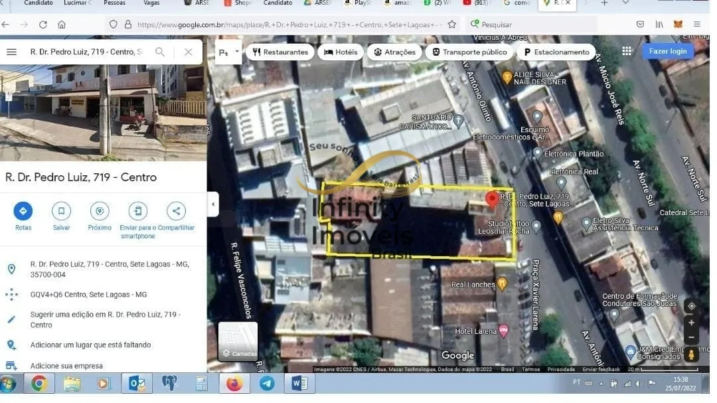Click in the Maps search field
This screenshot has width=717, height=403.
tap(87, 52)
